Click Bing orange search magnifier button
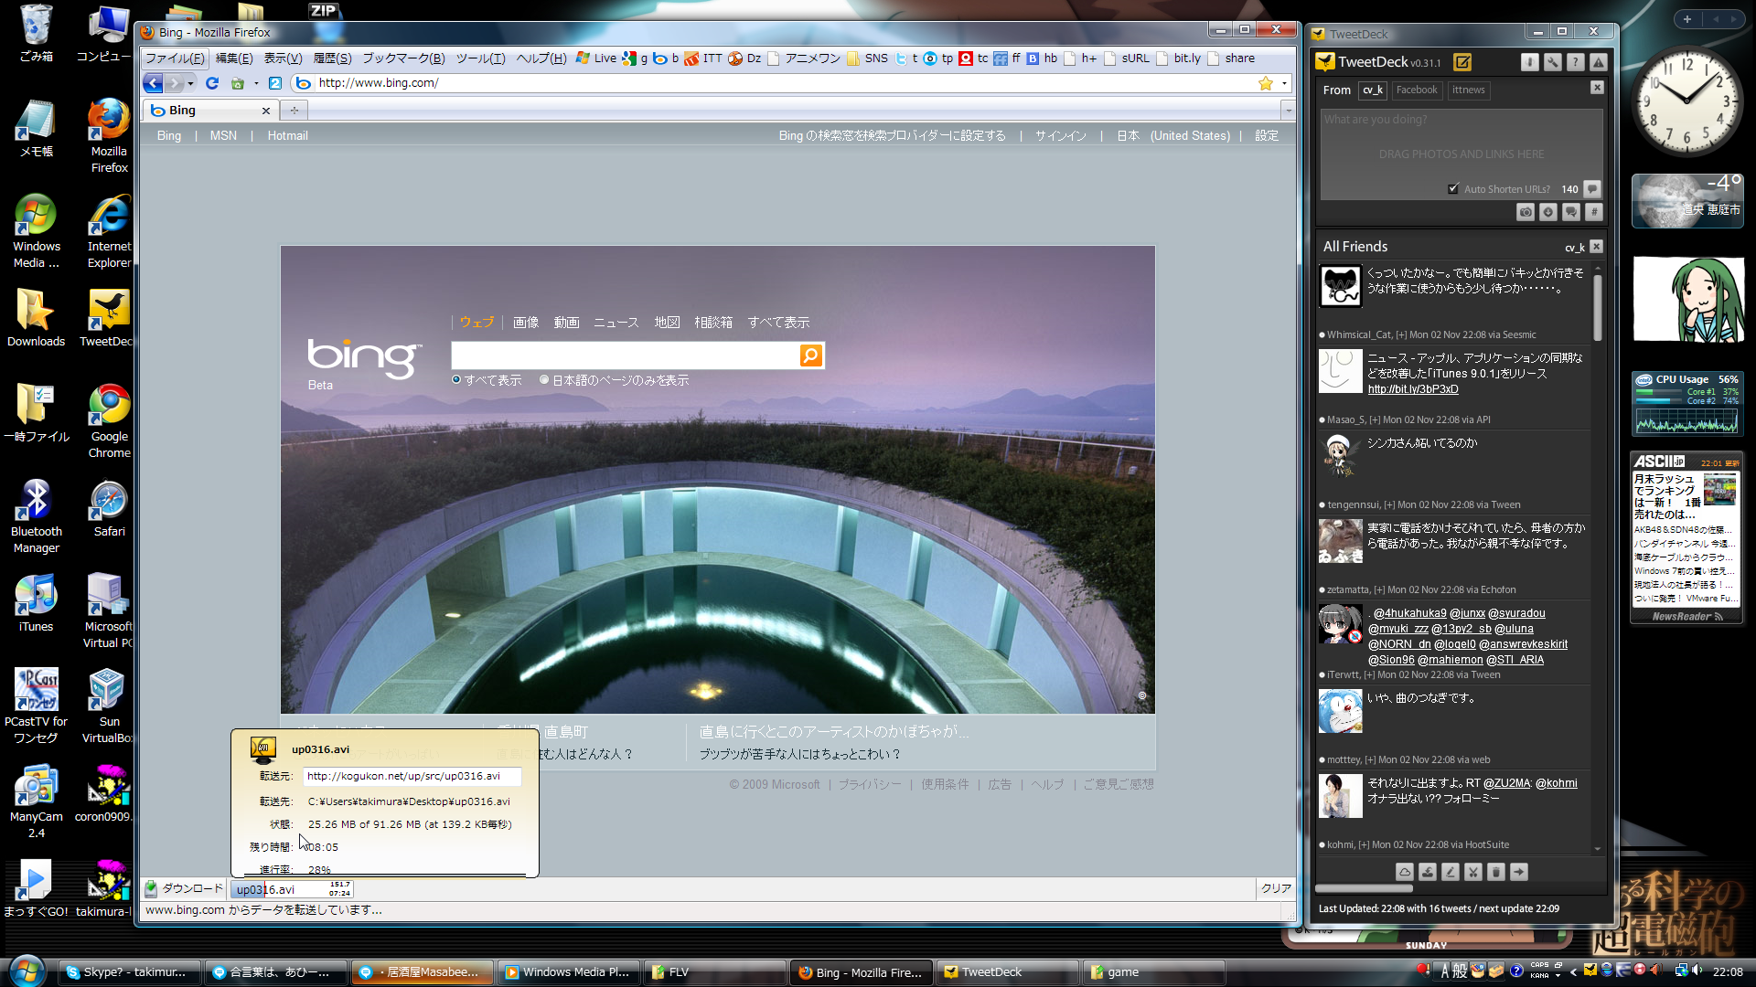 coord(810,356)
